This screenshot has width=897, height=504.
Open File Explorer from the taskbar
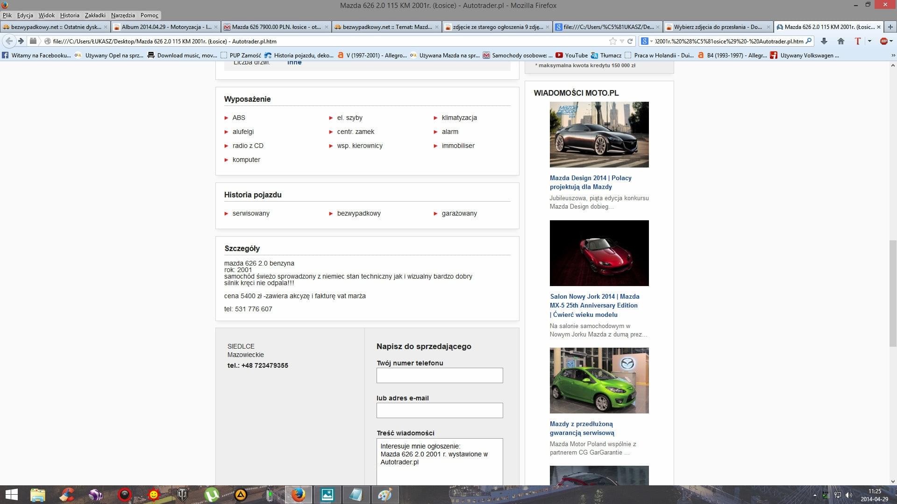click(x=38, y=495)
